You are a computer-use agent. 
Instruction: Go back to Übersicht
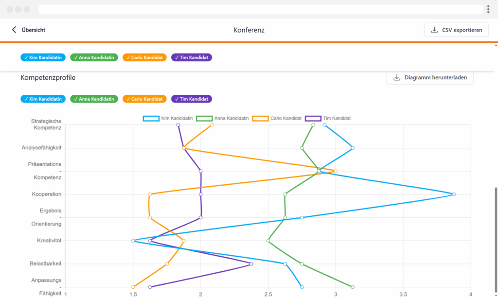point(33,30)
